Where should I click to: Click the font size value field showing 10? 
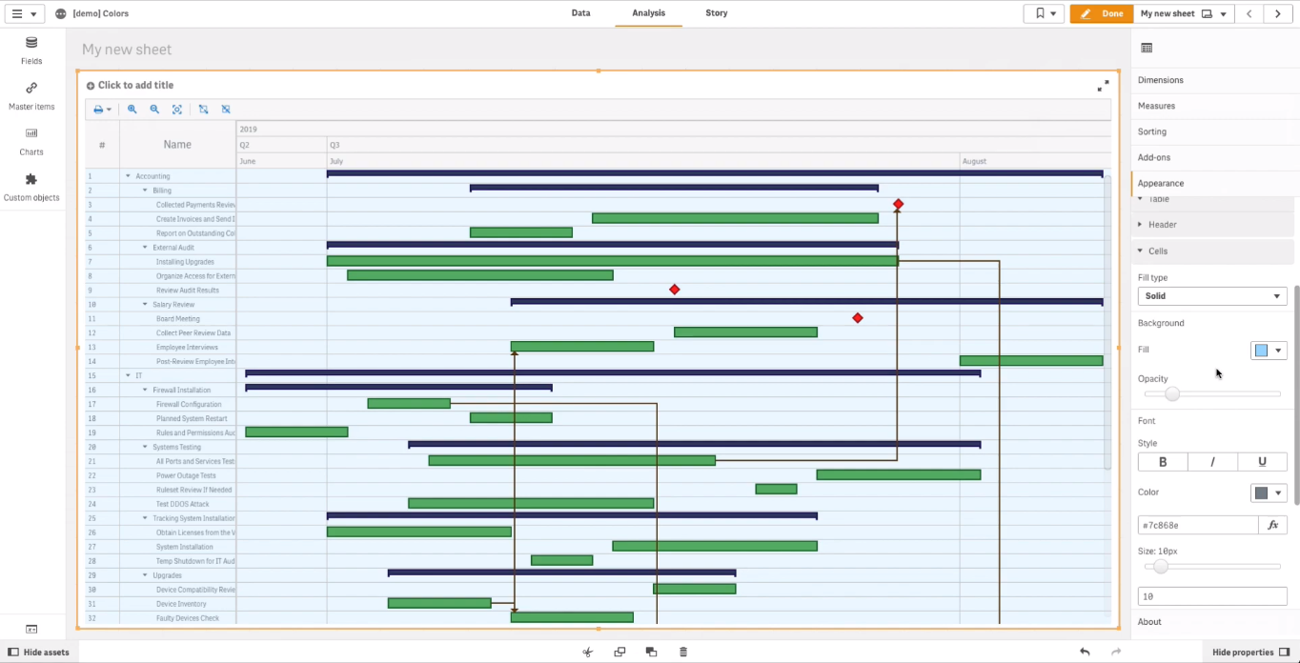1212,596
